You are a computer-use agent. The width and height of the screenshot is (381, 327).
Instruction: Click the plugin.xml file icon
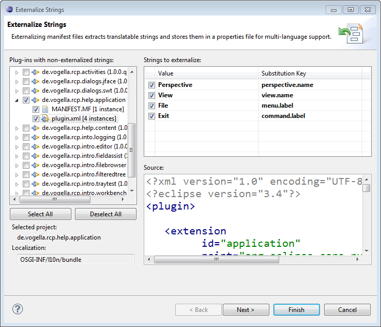[45, 118]
